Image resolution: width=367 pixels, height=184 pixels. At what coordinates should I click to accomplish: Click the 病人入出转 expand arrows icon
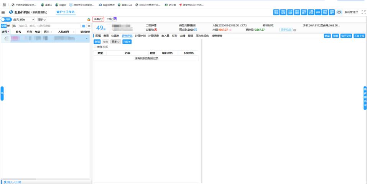[x=5, y=182]
